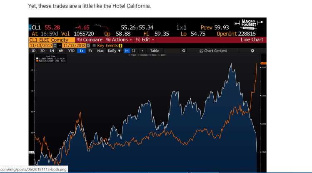
Task: Enable the Track option on chart
Action: point(133,55)
